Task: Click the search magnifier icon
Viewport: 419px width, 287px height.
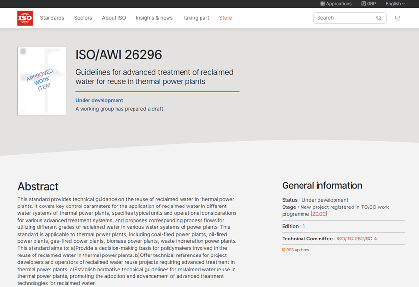Action: [379, 18]
